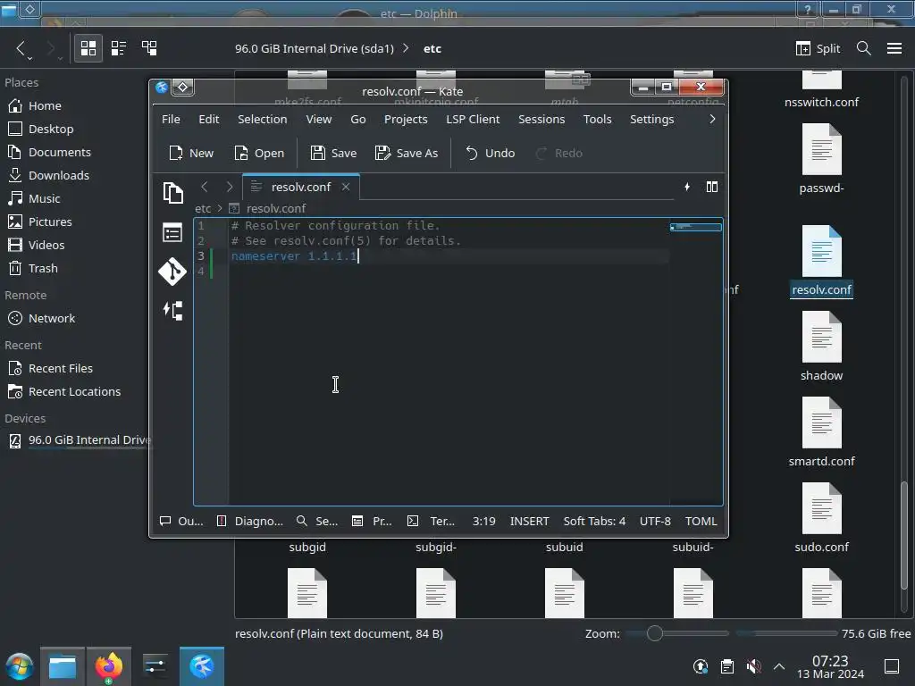Open the Selection menu
915x686 pixels.
[x=263, y=119]
